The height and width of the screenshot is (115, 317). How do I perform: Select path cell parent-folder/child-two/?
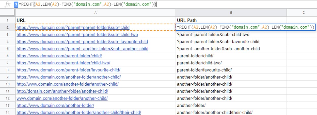click(231, 63)
